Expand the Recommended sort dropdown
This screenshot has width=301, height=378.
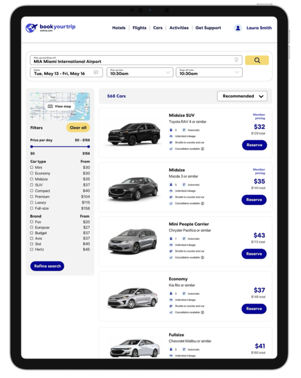[x=242, y=96]
